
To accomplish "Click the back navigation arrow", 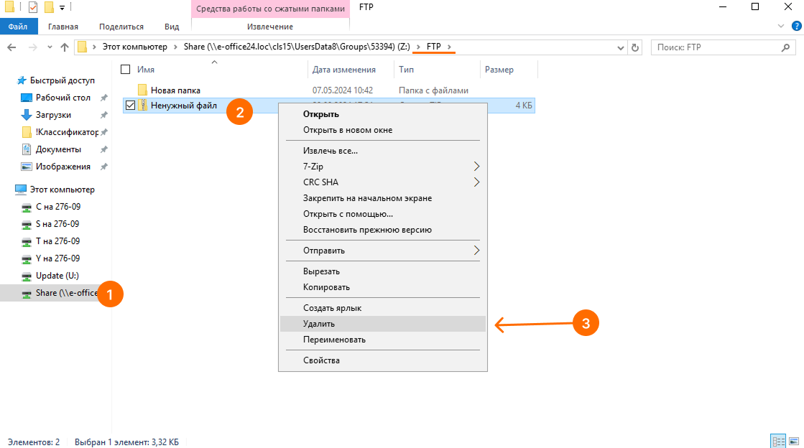I will point(11,47).
